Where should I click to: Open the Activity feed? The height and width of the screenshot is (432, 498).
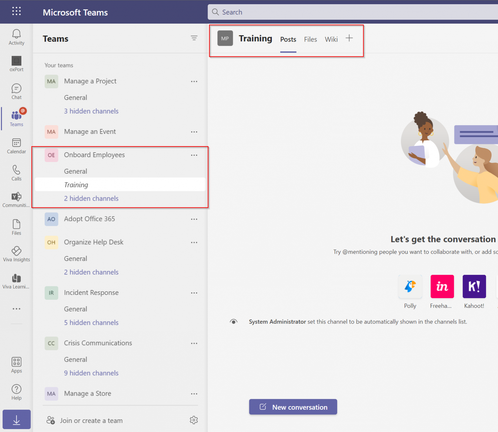tap(16, 37)
